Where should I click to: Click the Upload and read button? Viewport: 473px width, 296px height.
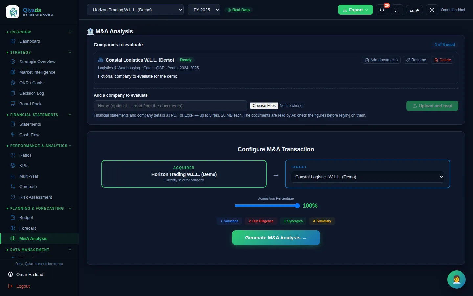point(432,106)
